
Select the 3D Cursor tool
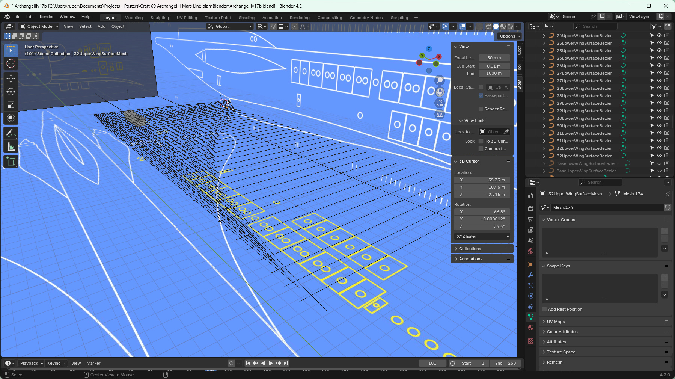coord(11,63)
